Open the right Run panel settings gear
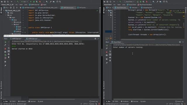Viewport: 187px width, 105px height. 180,42
